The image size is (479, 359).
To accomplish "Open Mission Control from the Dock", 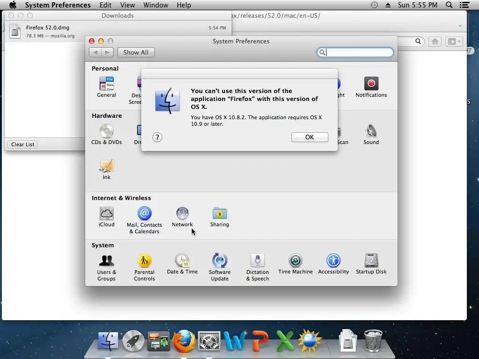I will click(x=159, y=341).
